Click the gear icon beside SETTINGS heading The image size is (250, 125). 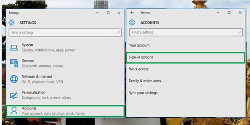coord(12,23)
